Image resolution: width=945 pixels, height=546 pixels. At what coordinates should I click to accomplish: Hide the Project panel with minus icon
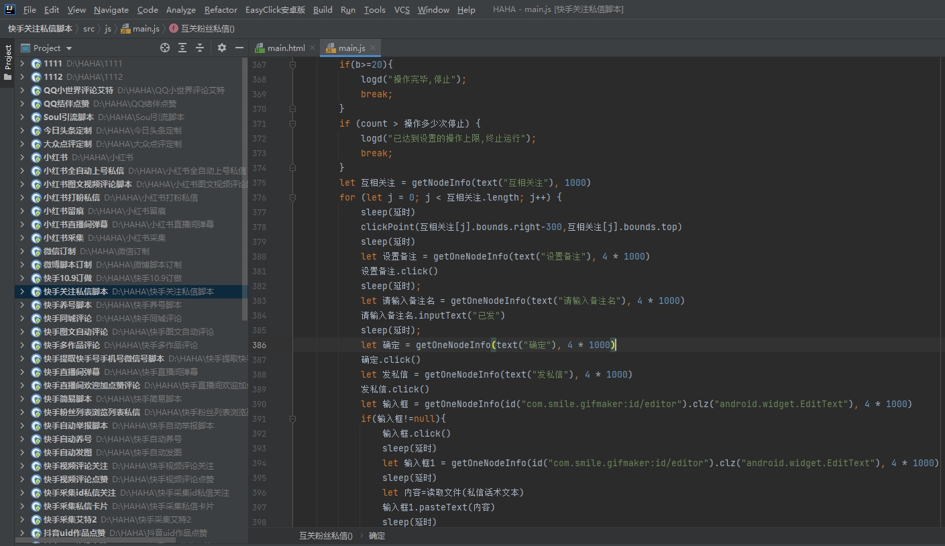tap(239, 48)
